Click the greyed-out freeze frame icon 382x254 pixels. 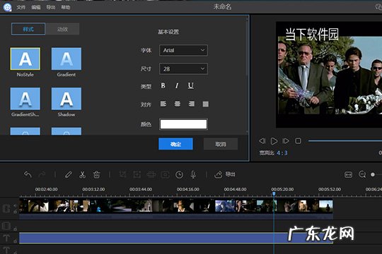pos(165,174)
